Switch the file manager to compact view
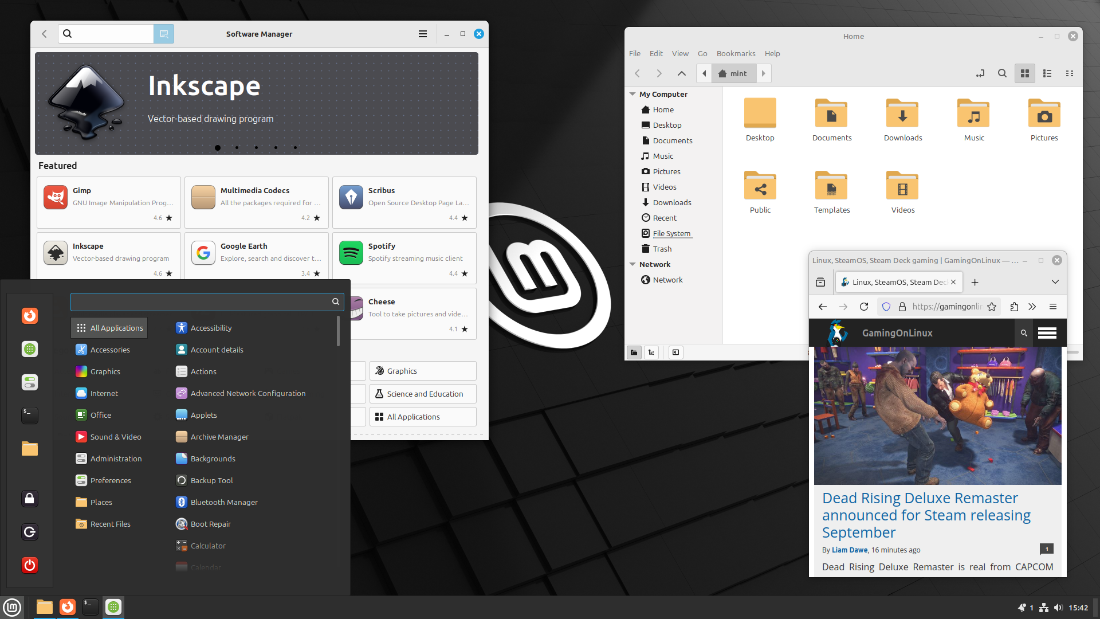This screenshot has height=619, width=1100. pos(1069,73)
